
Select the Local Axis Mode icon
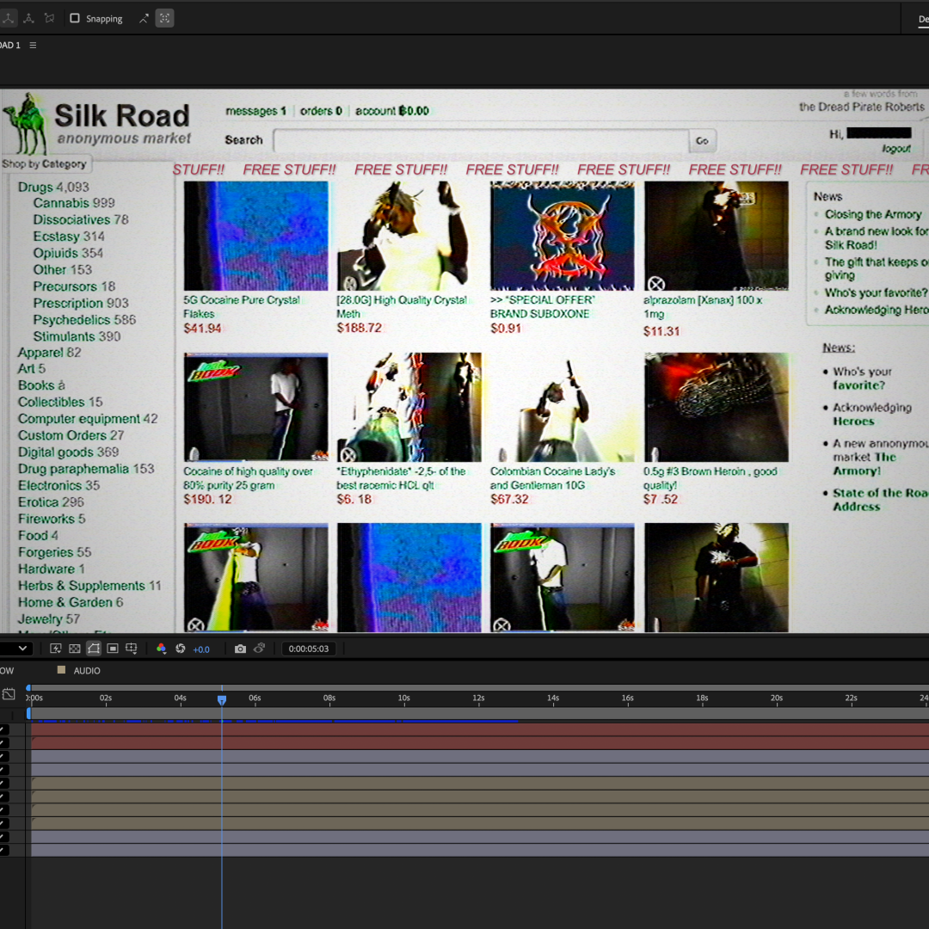(9, 18)
